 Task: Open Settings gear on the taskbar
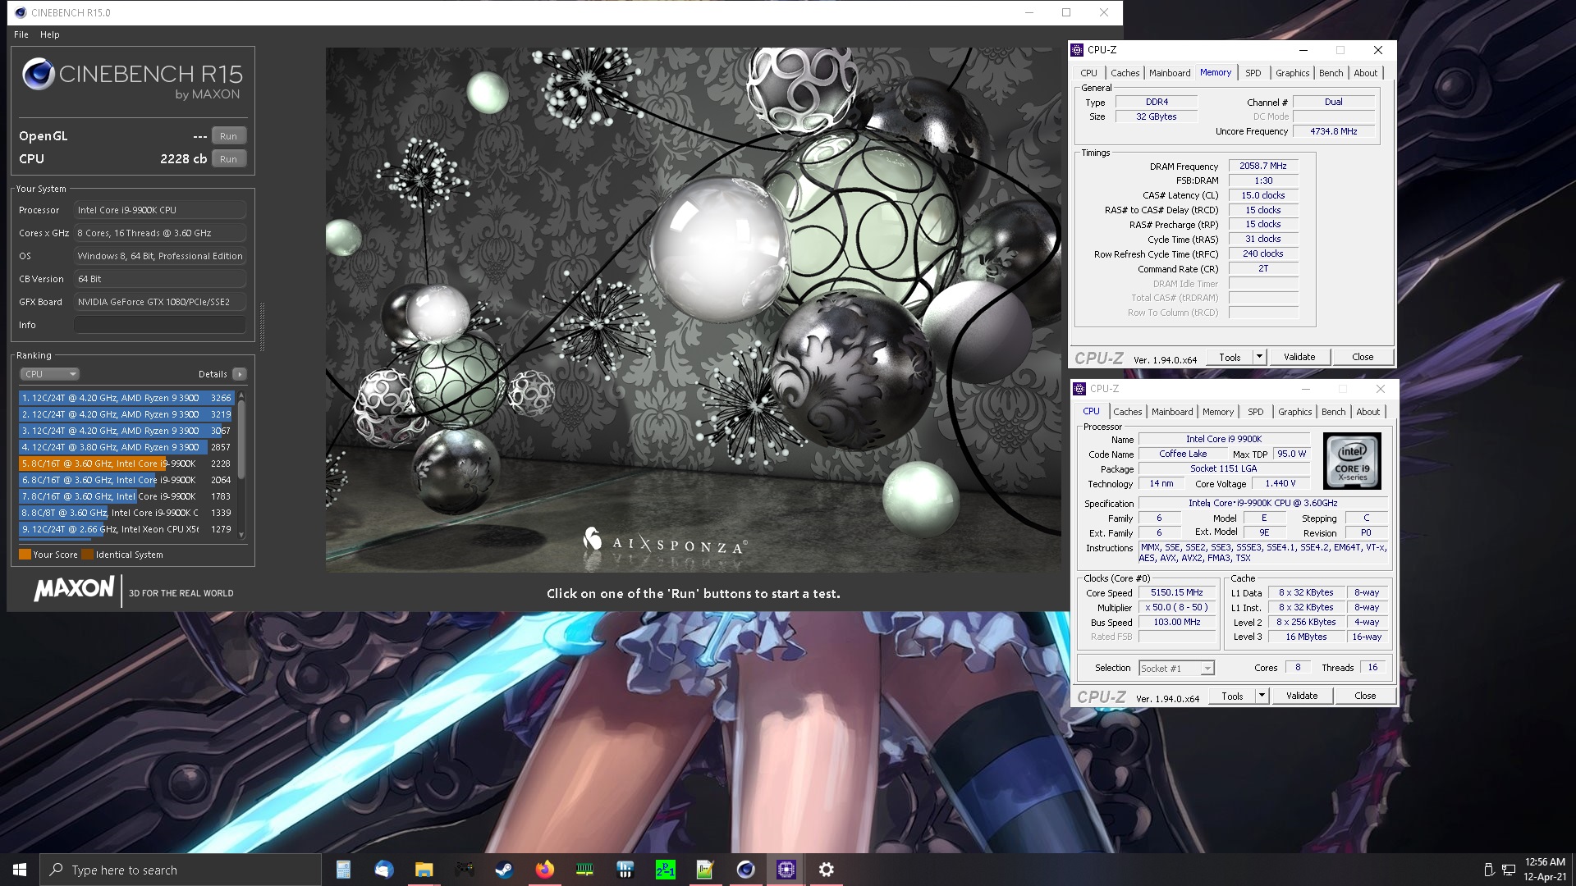826,870
